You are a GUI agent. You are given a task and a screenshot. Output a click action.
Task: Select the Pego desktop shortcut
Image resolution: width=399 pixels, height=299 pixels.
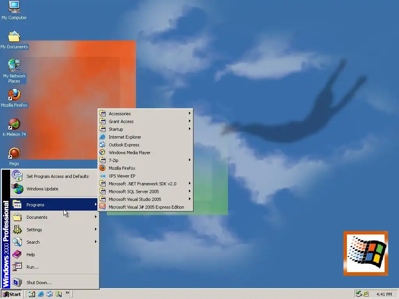click(14, 157)
